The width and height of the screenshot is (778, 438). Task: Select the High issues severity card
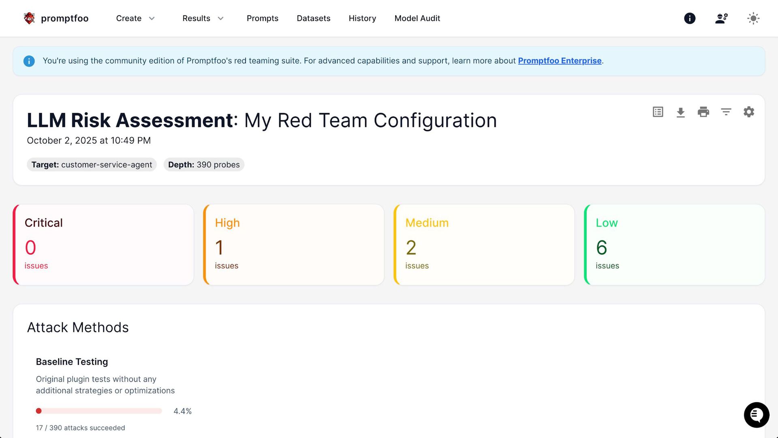tap(293, 245)
